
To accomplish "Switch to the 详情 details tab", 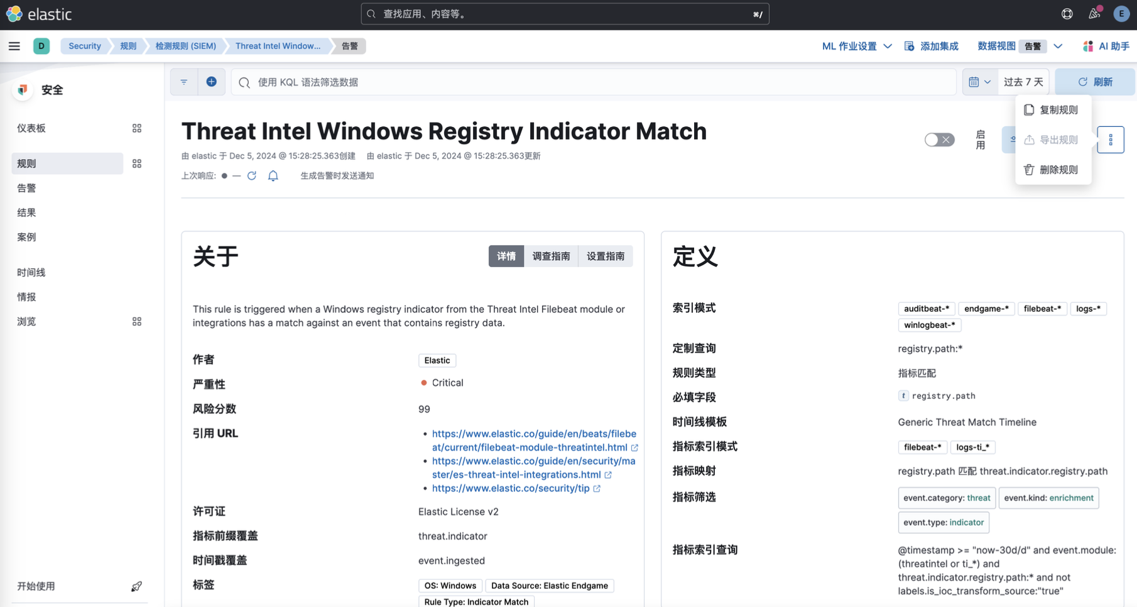I will [506, 256].
